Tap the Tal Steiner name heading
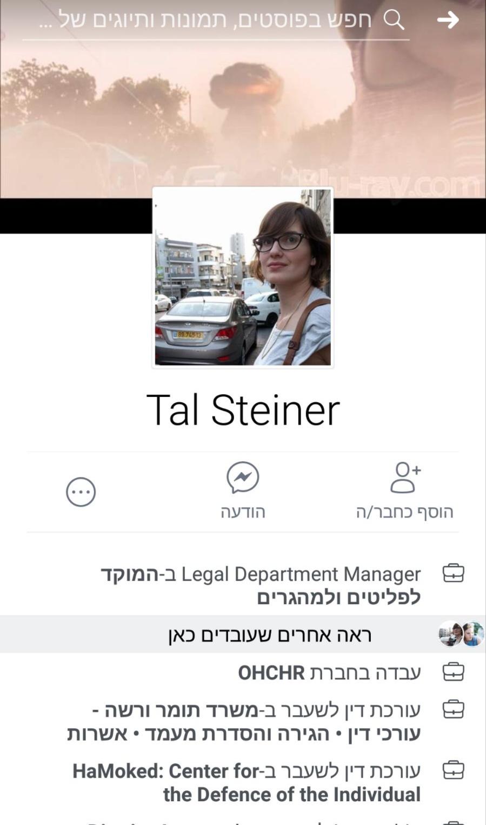486x825 pixels. coord(243,410)
